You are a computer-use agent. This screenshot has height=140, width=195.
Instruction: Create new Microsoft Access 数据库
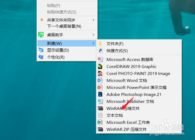click(x=139, y=59)
